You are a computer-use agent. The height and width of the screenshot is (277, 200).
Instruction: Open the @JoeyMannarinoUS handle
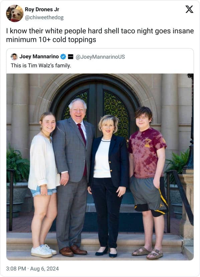tap(101, 57)
